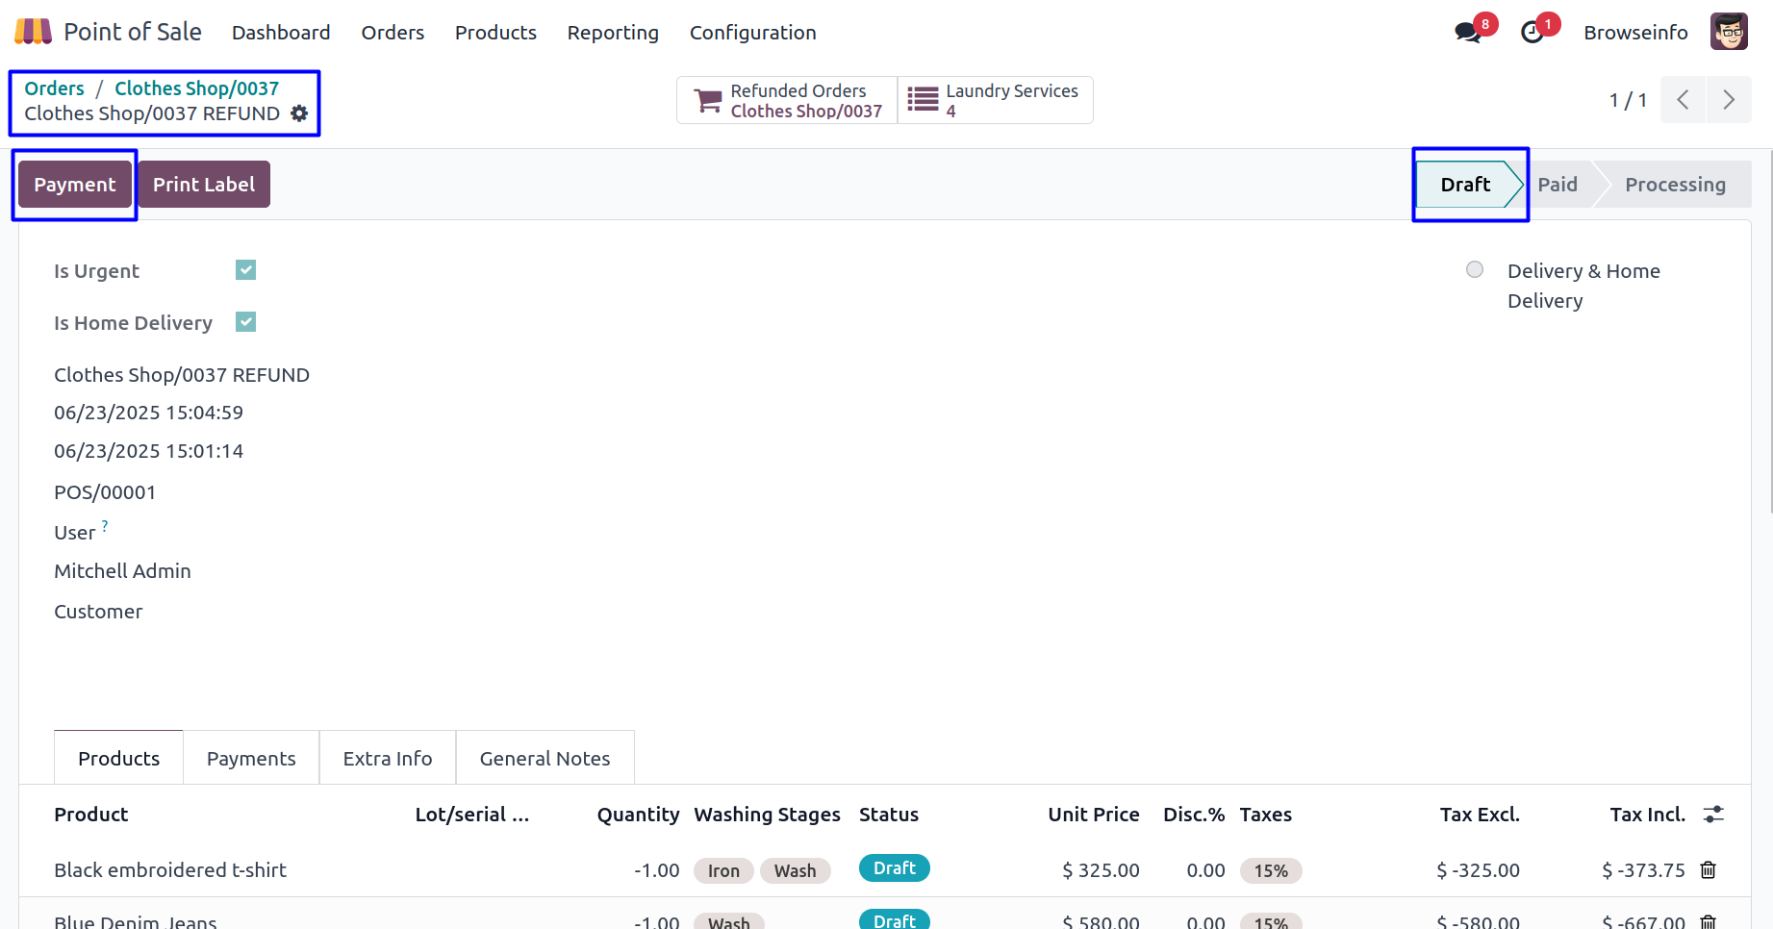Open the Configuration menu
The image size is (1773, 929).
(752, 33)
